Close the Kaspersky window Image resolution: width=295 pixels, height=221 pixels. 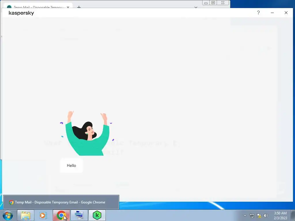point(286,13)
